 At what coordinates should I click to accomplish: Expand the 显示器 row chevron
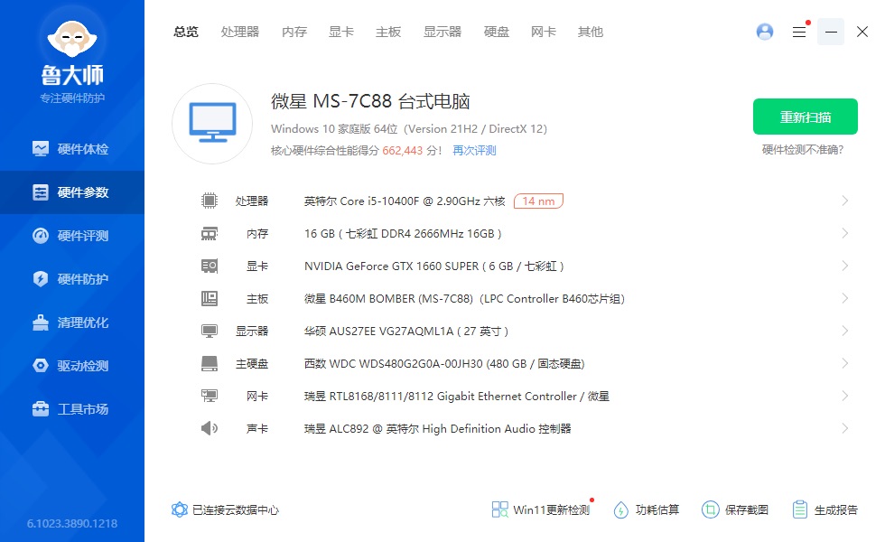[845, 331]
